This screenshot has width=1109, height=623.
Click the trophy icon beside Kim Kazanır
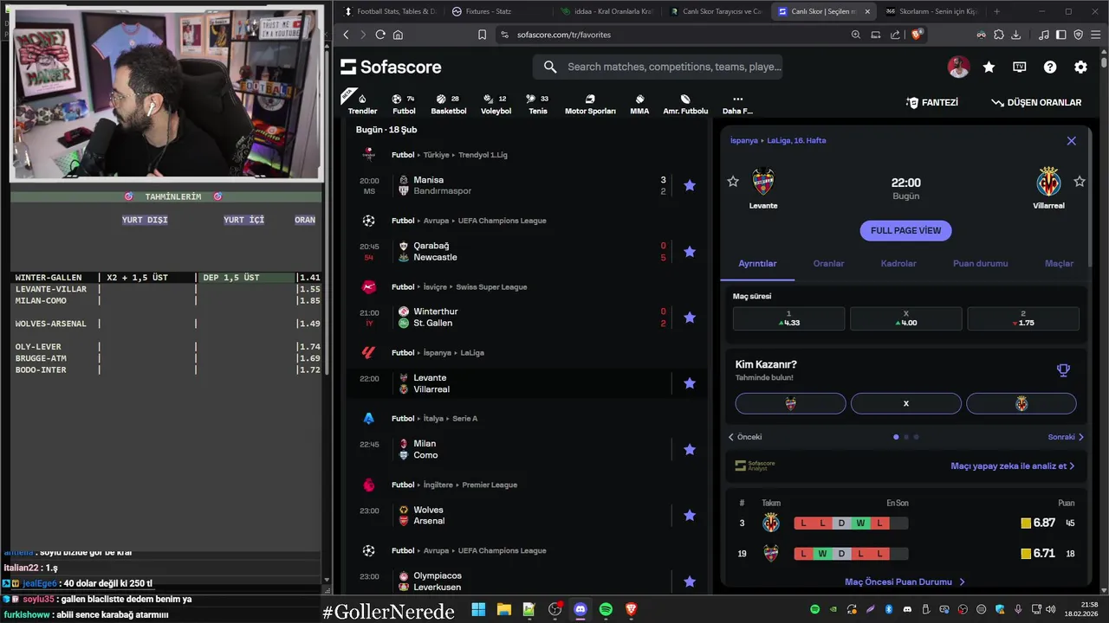(1063, 370)
